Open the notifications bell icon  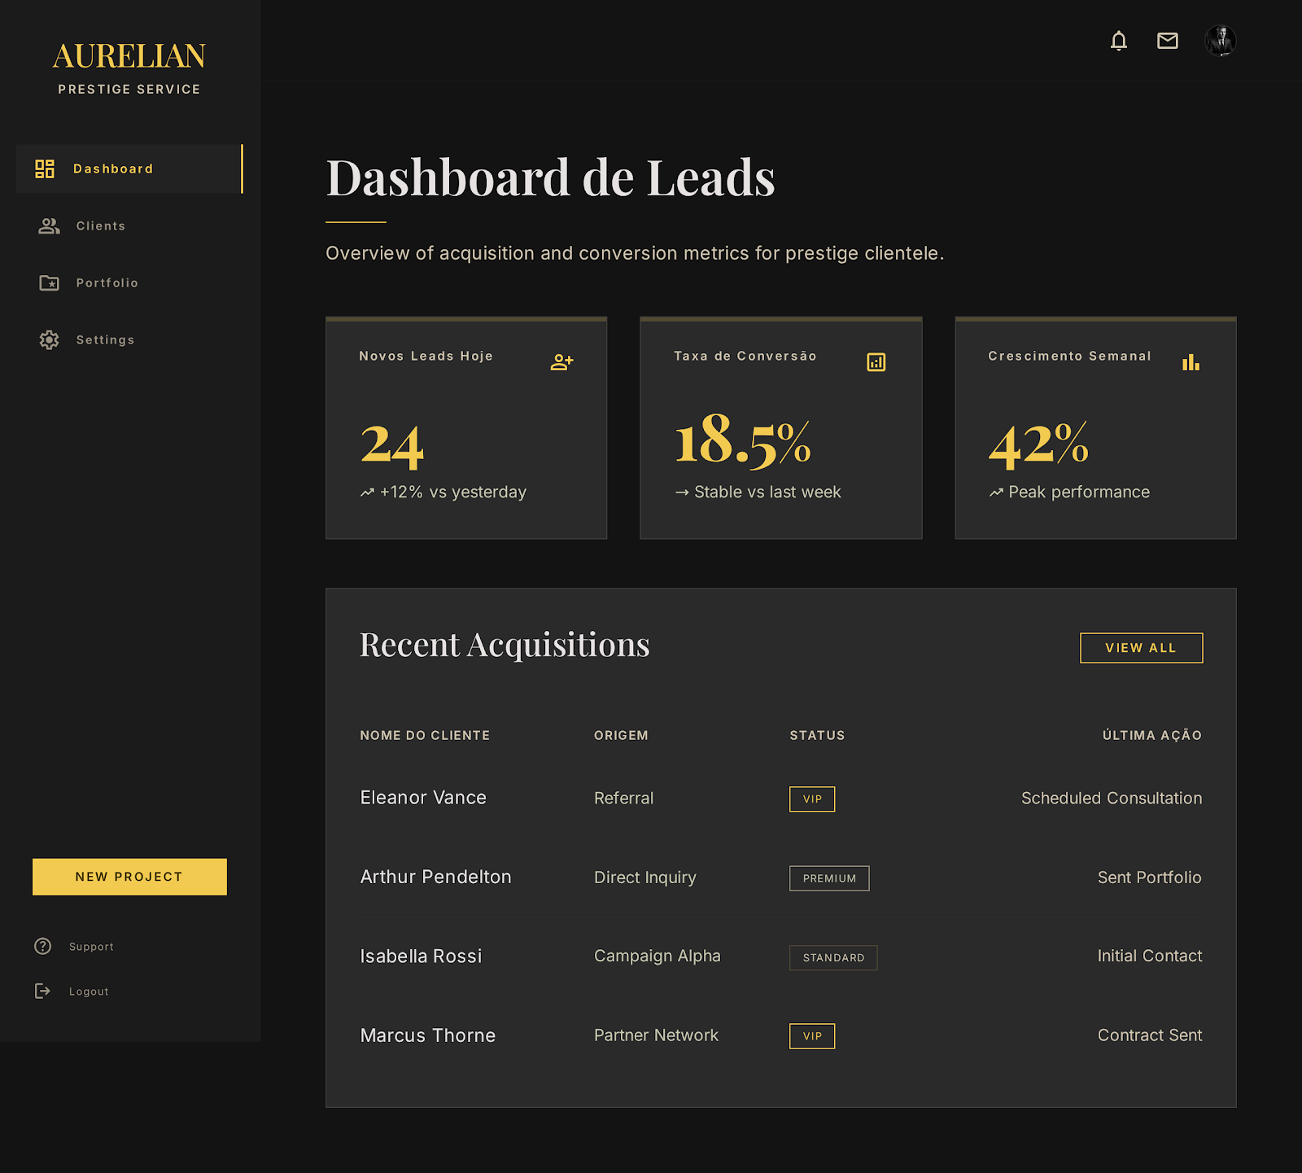click(x=1119, y=41)
